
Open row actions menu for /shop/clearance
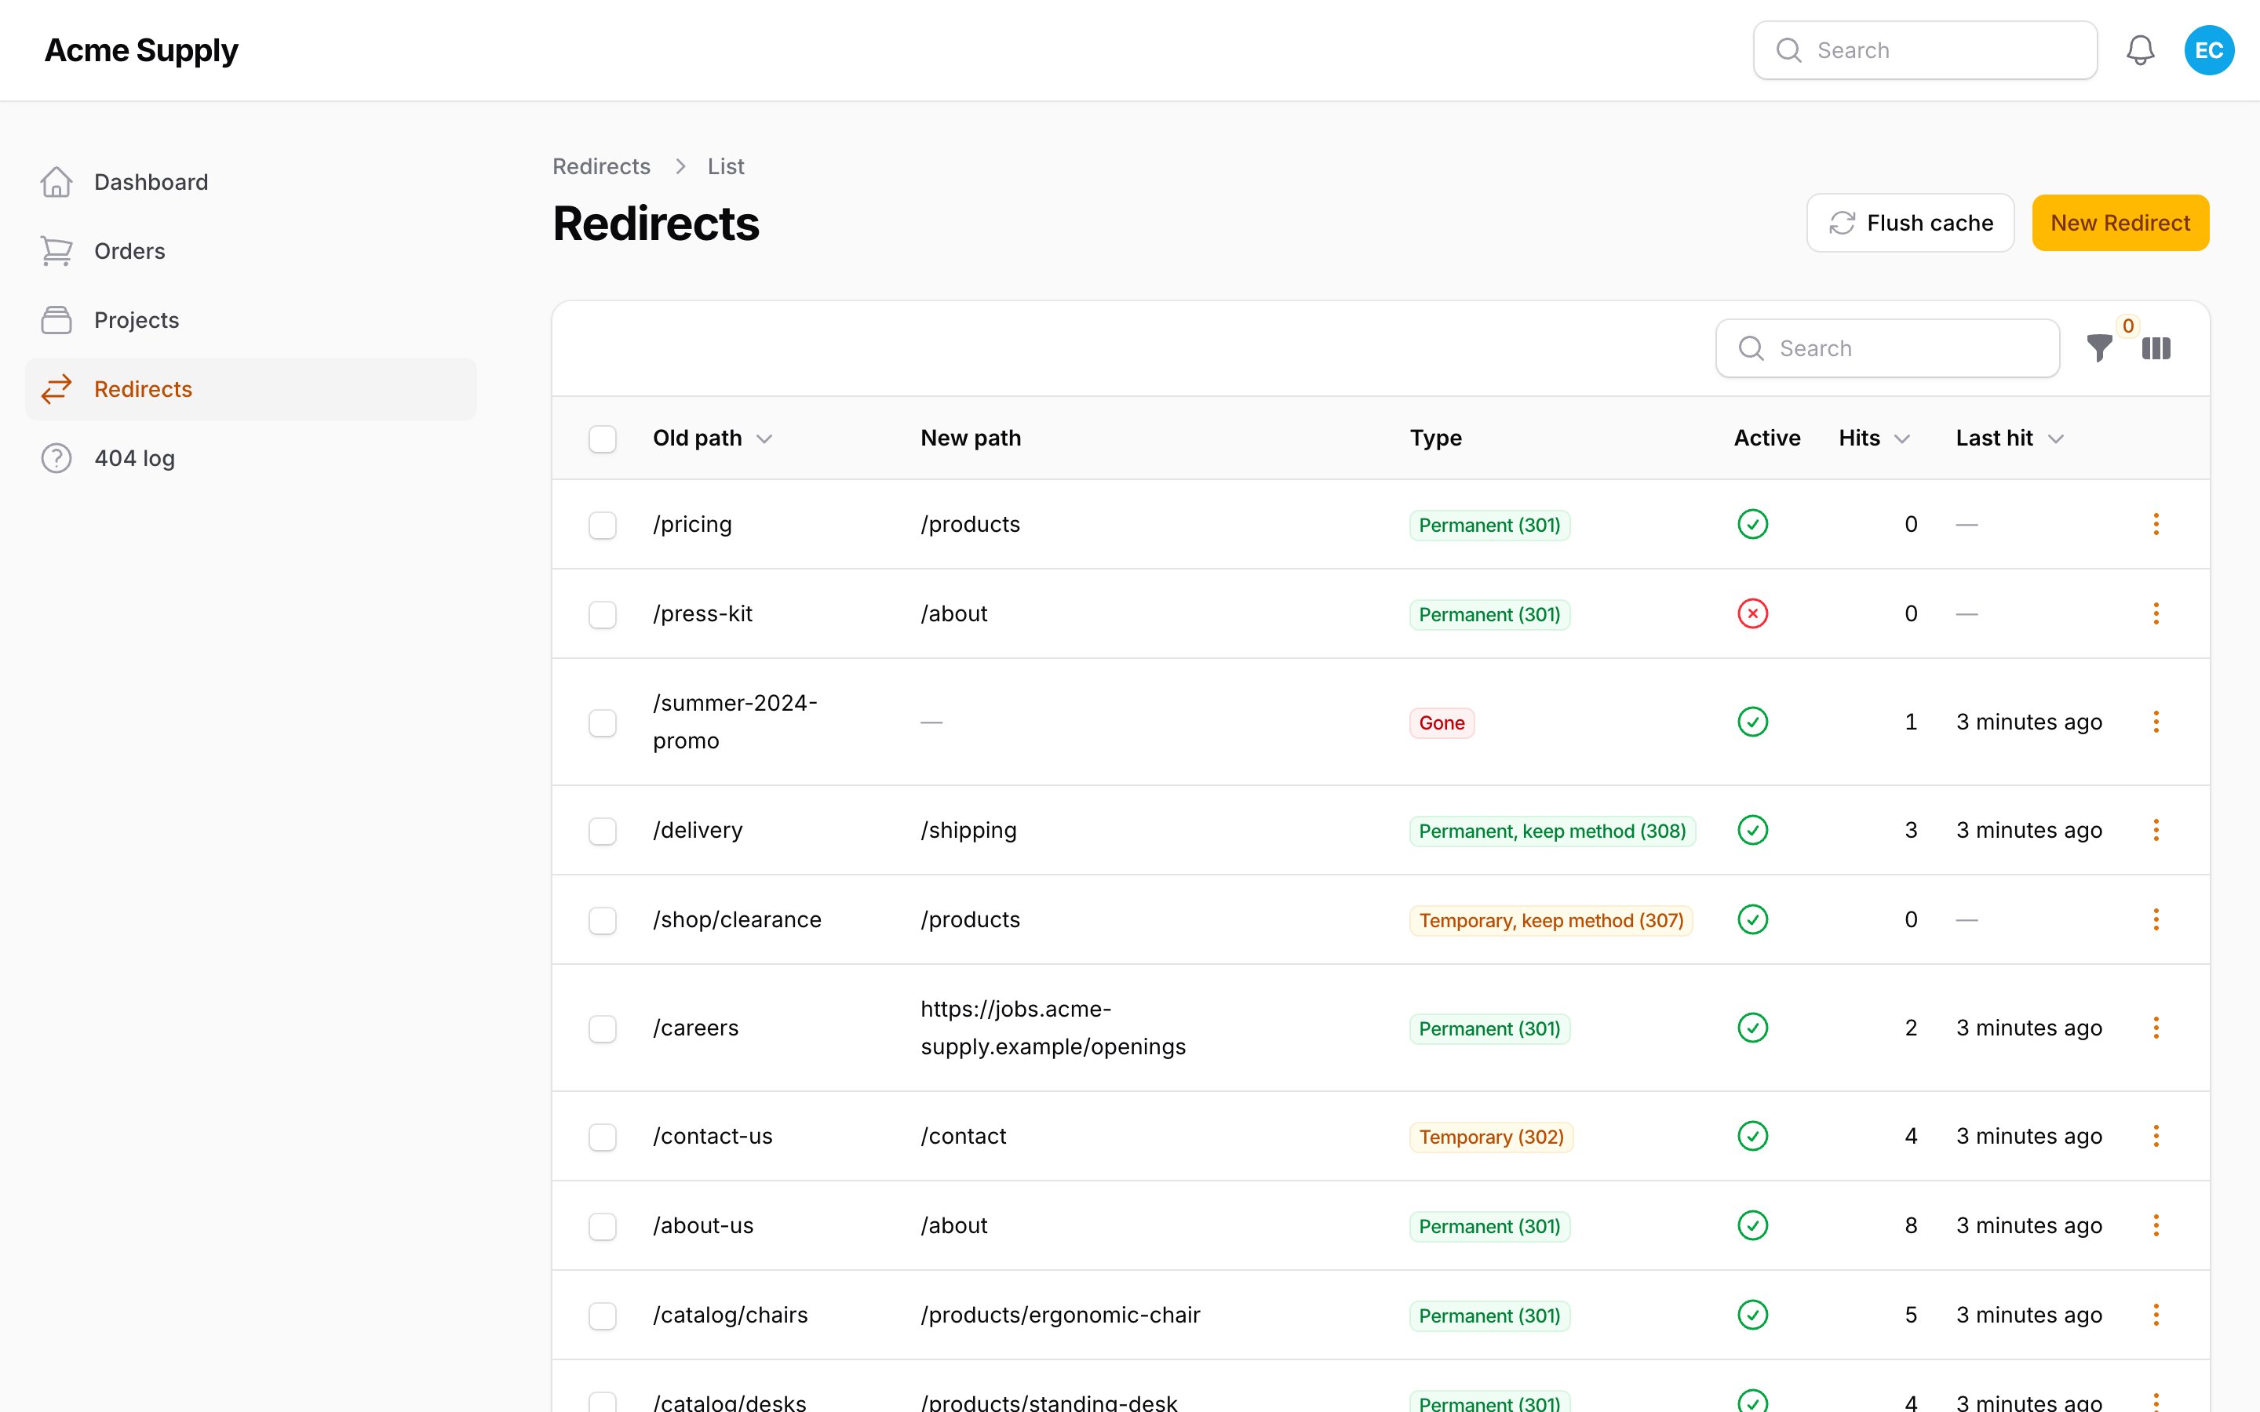2156,920
